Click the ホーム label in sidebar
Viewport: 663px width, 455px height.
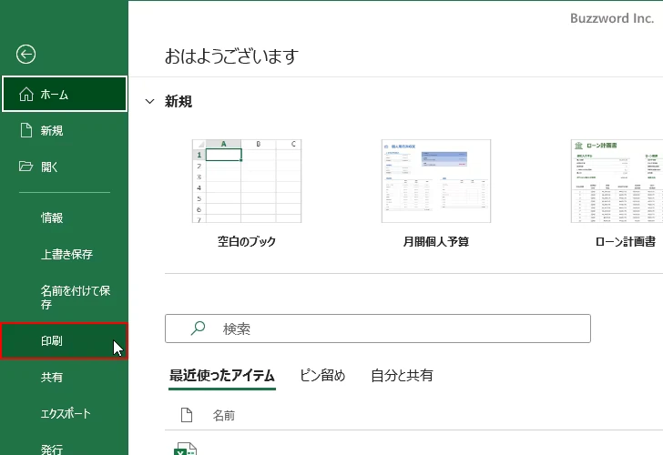pos(55,95)
